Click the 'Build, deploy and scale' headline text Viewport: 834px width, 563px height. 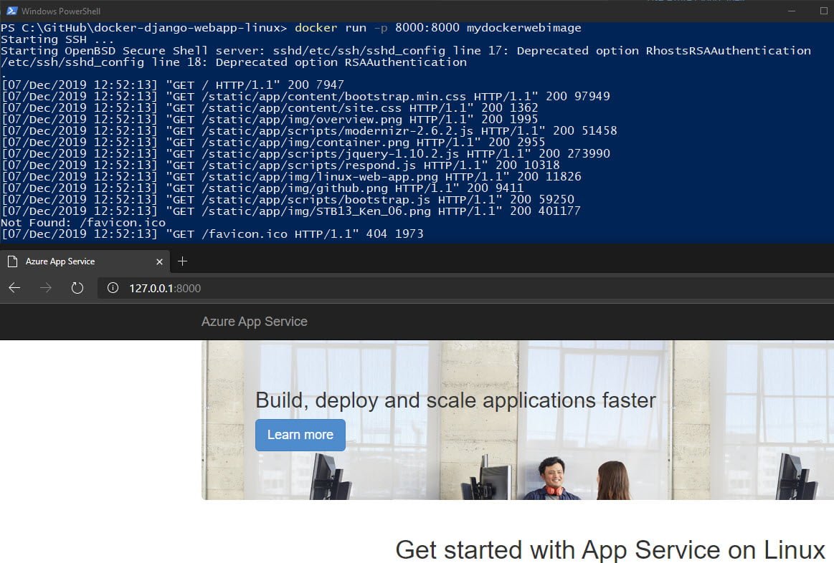tap(455, 400)
